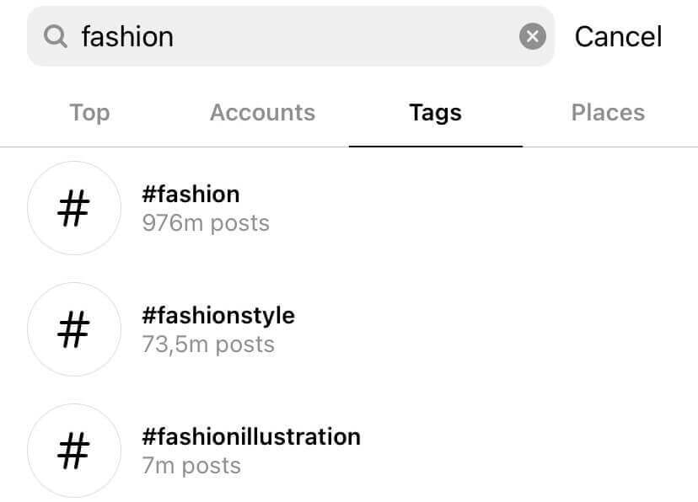
Task: Clear the search field using the X icon
Action: (532, 35)
